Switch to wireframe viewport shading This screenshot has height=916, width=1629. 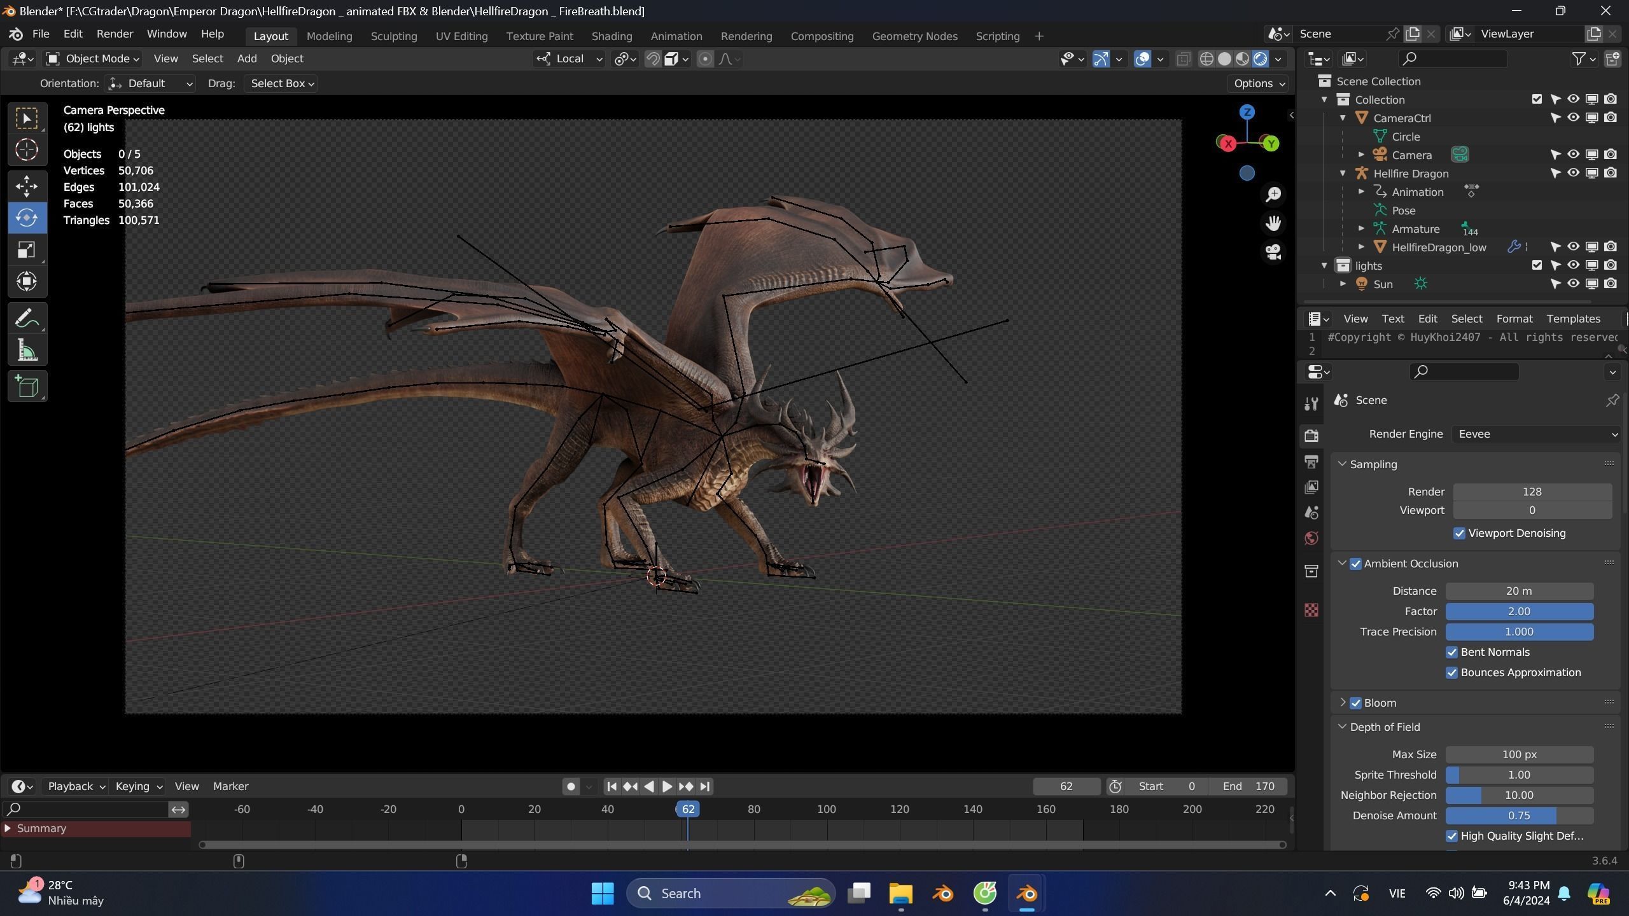click(1206, 59)
